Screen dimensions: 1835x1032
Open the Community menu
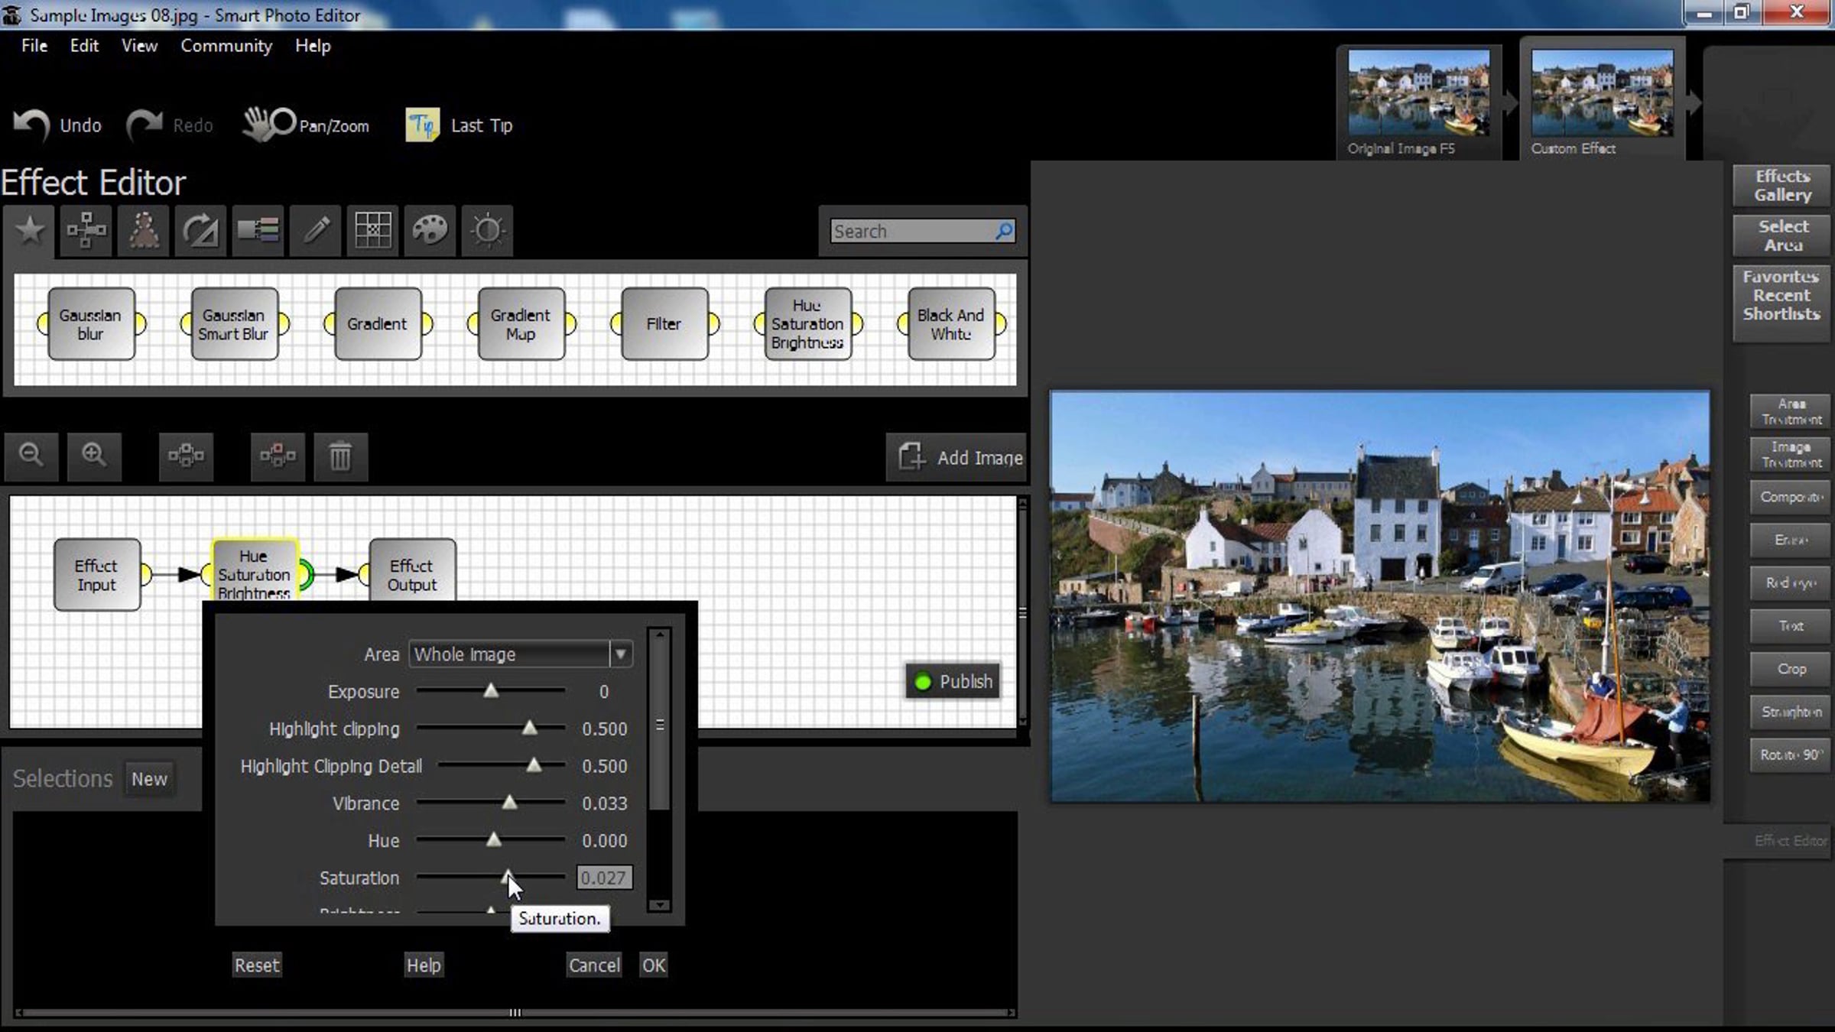click(x=226, y=46)
